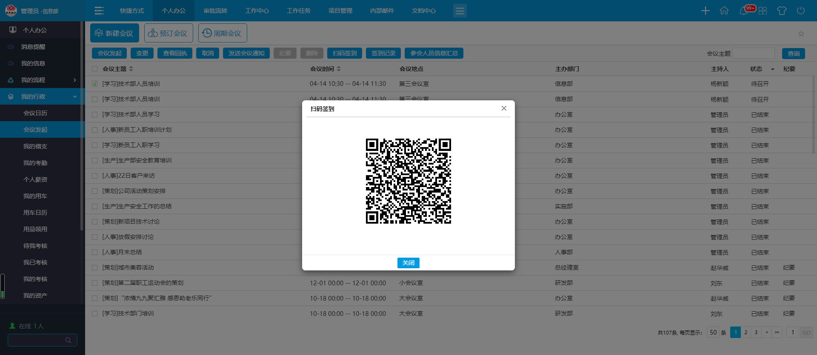Image resolution: width=817 pixels, height=355 pixels.
Task: Favorite this page with star icon
Action: [801, 34]
